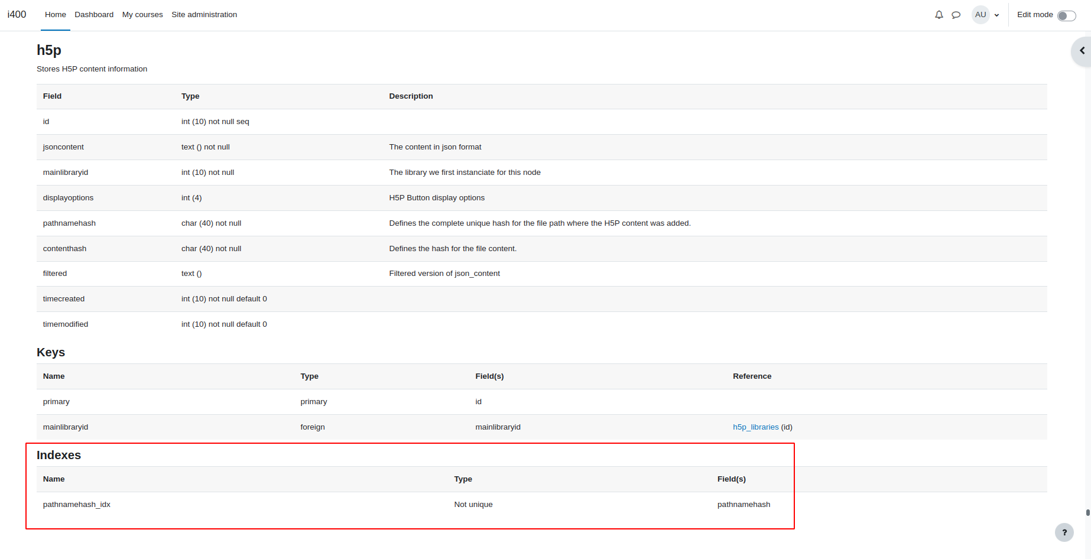Click 'H5P Button display options' description

(x=437, y=198)
